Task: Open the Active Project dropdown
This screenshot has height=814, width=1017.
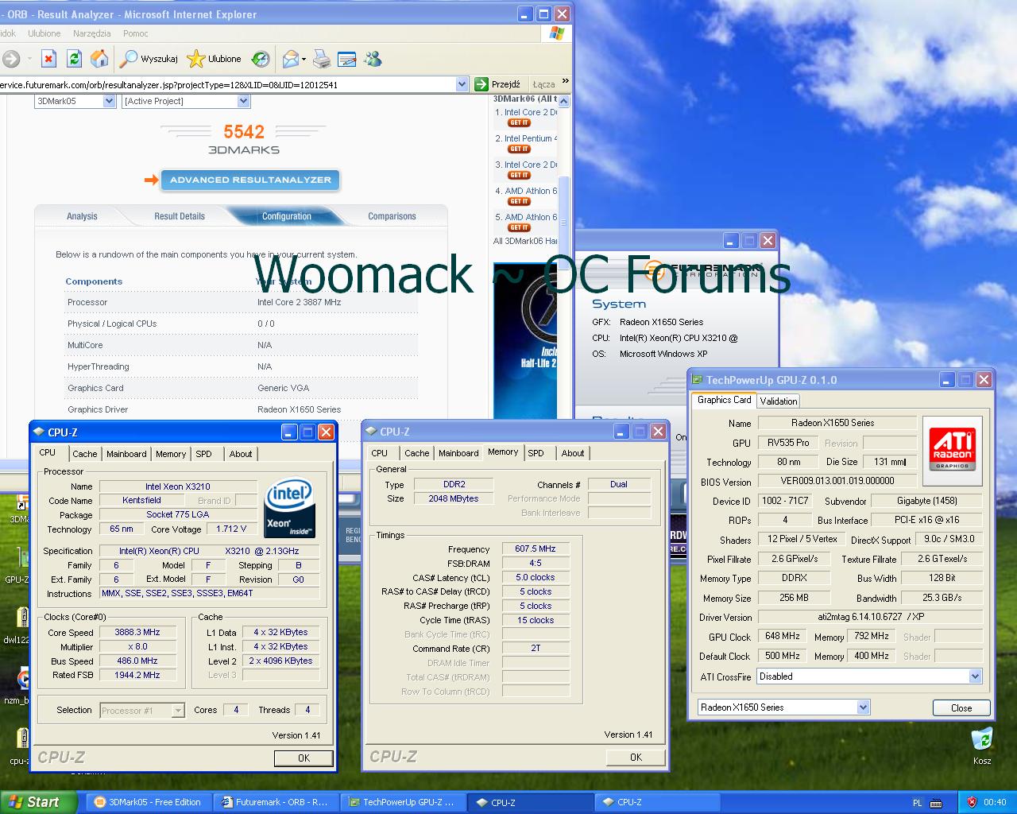Action: point(244,101)
